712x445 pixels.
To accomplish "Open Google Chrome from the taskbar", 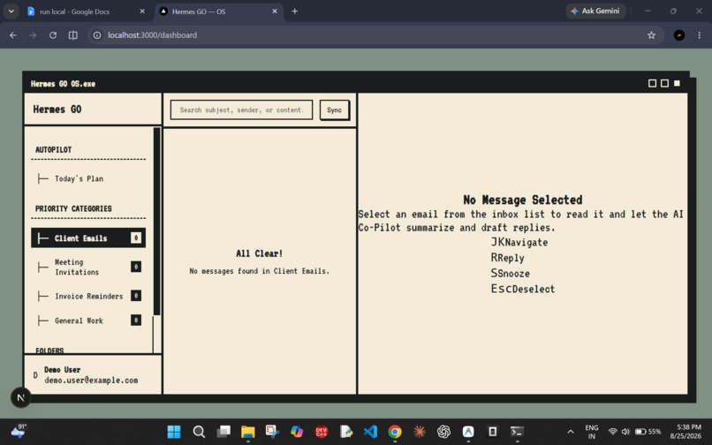I will 395,432.
